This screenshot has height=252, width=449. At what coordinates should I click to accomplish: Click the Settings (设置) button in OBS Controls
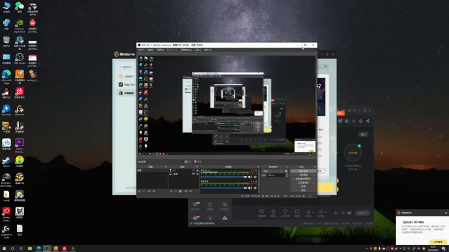tap(303, 186)
